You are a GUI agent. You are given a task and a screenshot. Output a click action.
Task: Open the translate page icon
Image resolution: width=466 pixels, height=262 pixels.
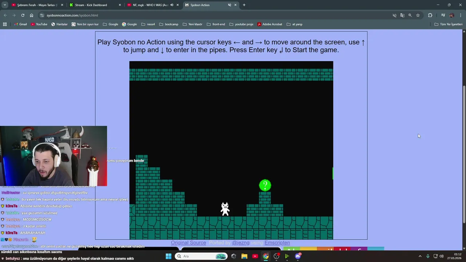click(x=402, y=15)
